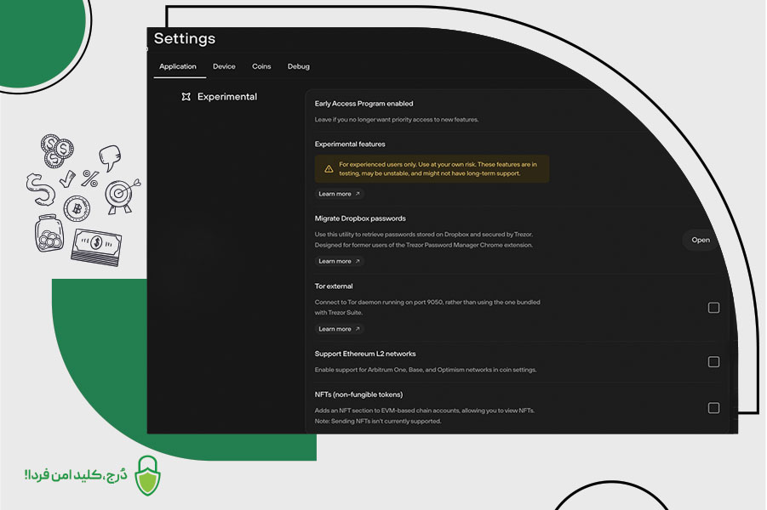Click the Settings page title
The image size is (767, 510).
click(185, 38)
